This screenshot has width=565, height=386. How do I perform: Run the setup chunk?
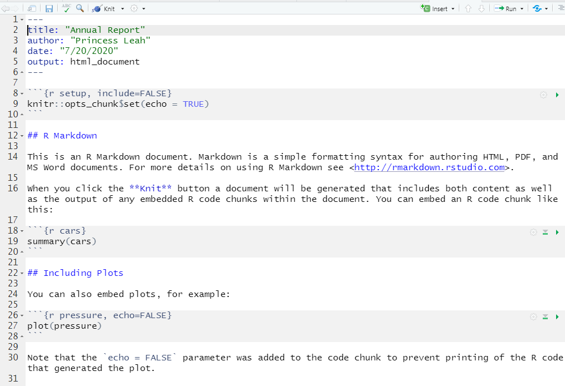click(557, 95)
